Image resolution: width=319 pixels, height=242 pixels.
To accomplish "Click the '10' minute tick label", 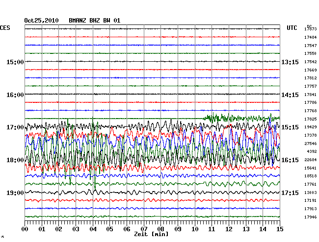I will point(195,229).
